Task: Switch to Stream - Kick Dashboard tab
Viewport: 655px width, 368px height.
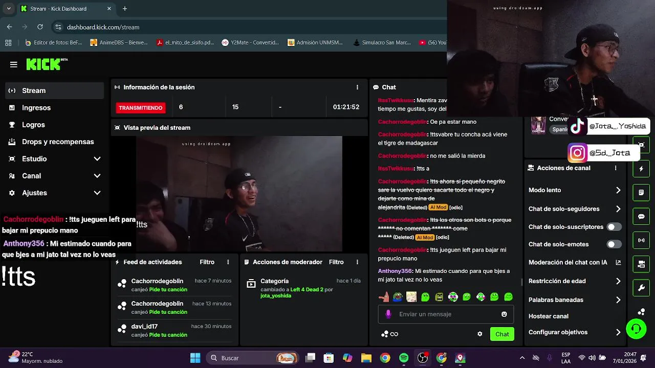Action: [x=67, y=9]
